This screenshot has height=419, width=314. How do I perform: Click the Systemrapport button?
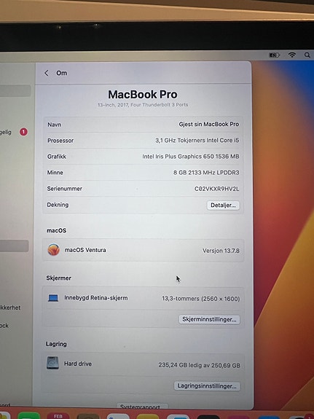[x=143, y=407]
